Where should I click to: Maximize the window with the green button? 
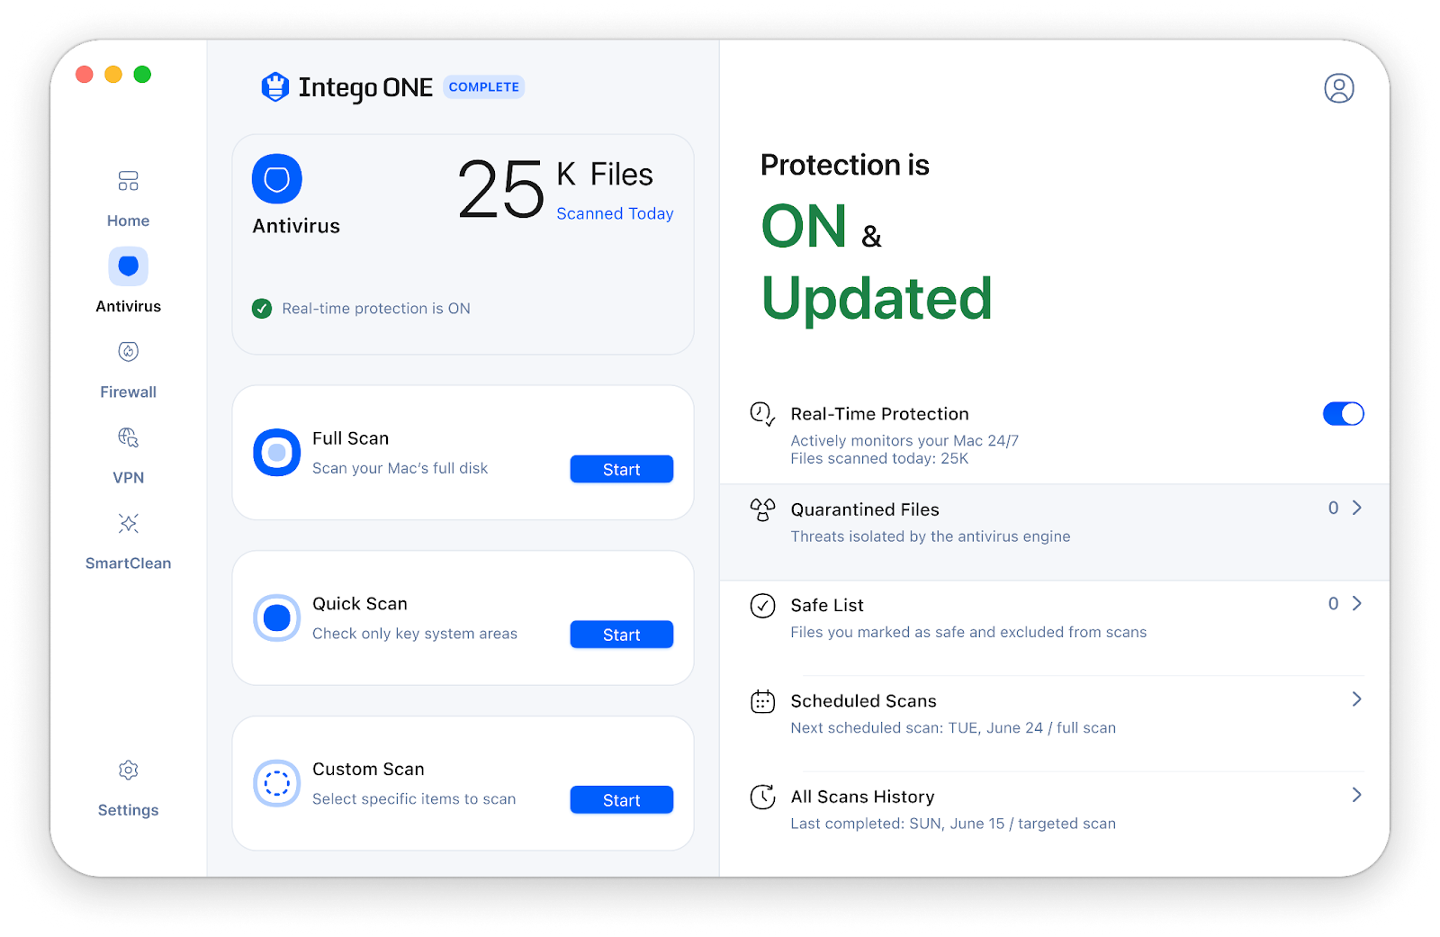[x=142, y=74]
